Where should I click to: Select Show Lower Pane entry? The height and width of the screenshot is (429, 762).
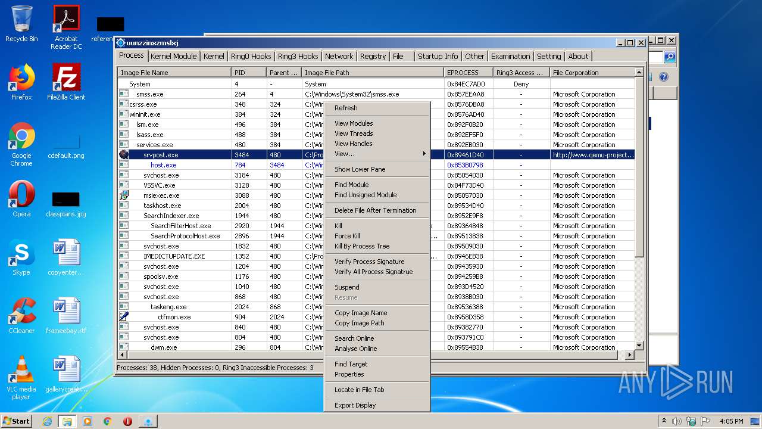(377, 169)
